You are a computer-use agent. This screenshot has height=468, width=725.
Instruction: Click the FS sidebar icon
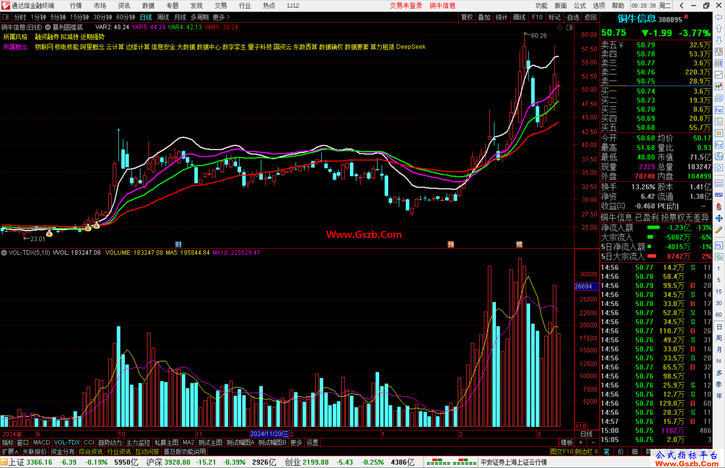click(719, 246)
